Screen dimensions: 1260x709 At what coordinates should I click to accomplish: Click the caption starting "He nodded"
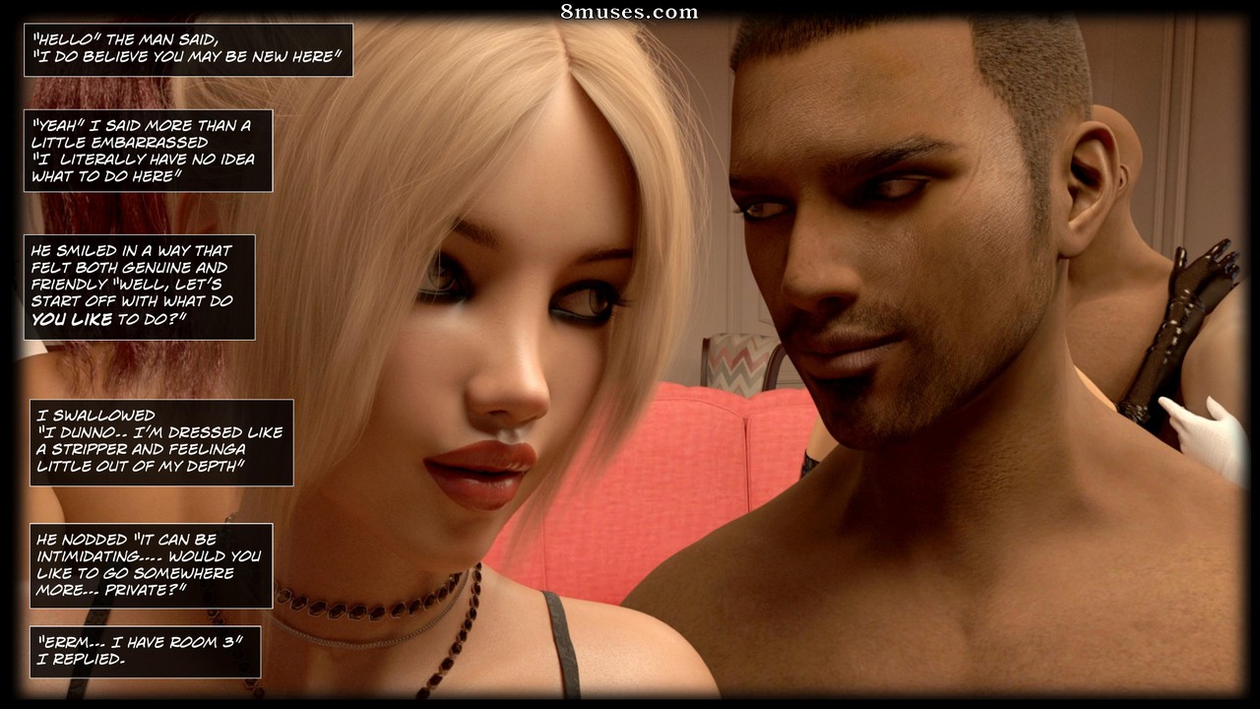[x=151, y=565]
